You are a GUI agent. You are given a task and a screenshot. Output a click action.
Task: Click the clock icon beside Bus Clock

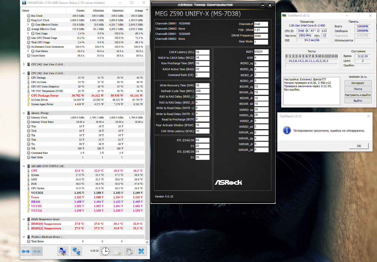pos(29,16)
